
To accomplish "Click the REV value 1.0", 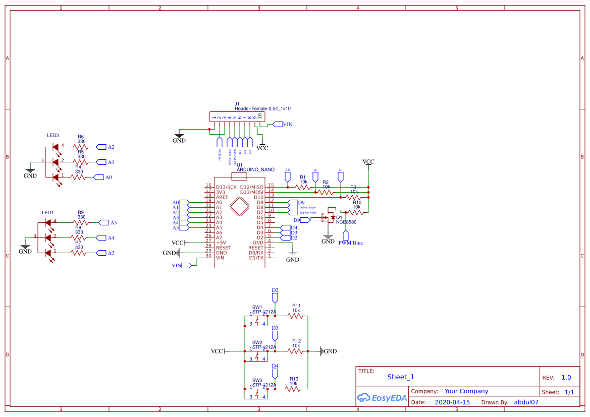I will 566,378.
